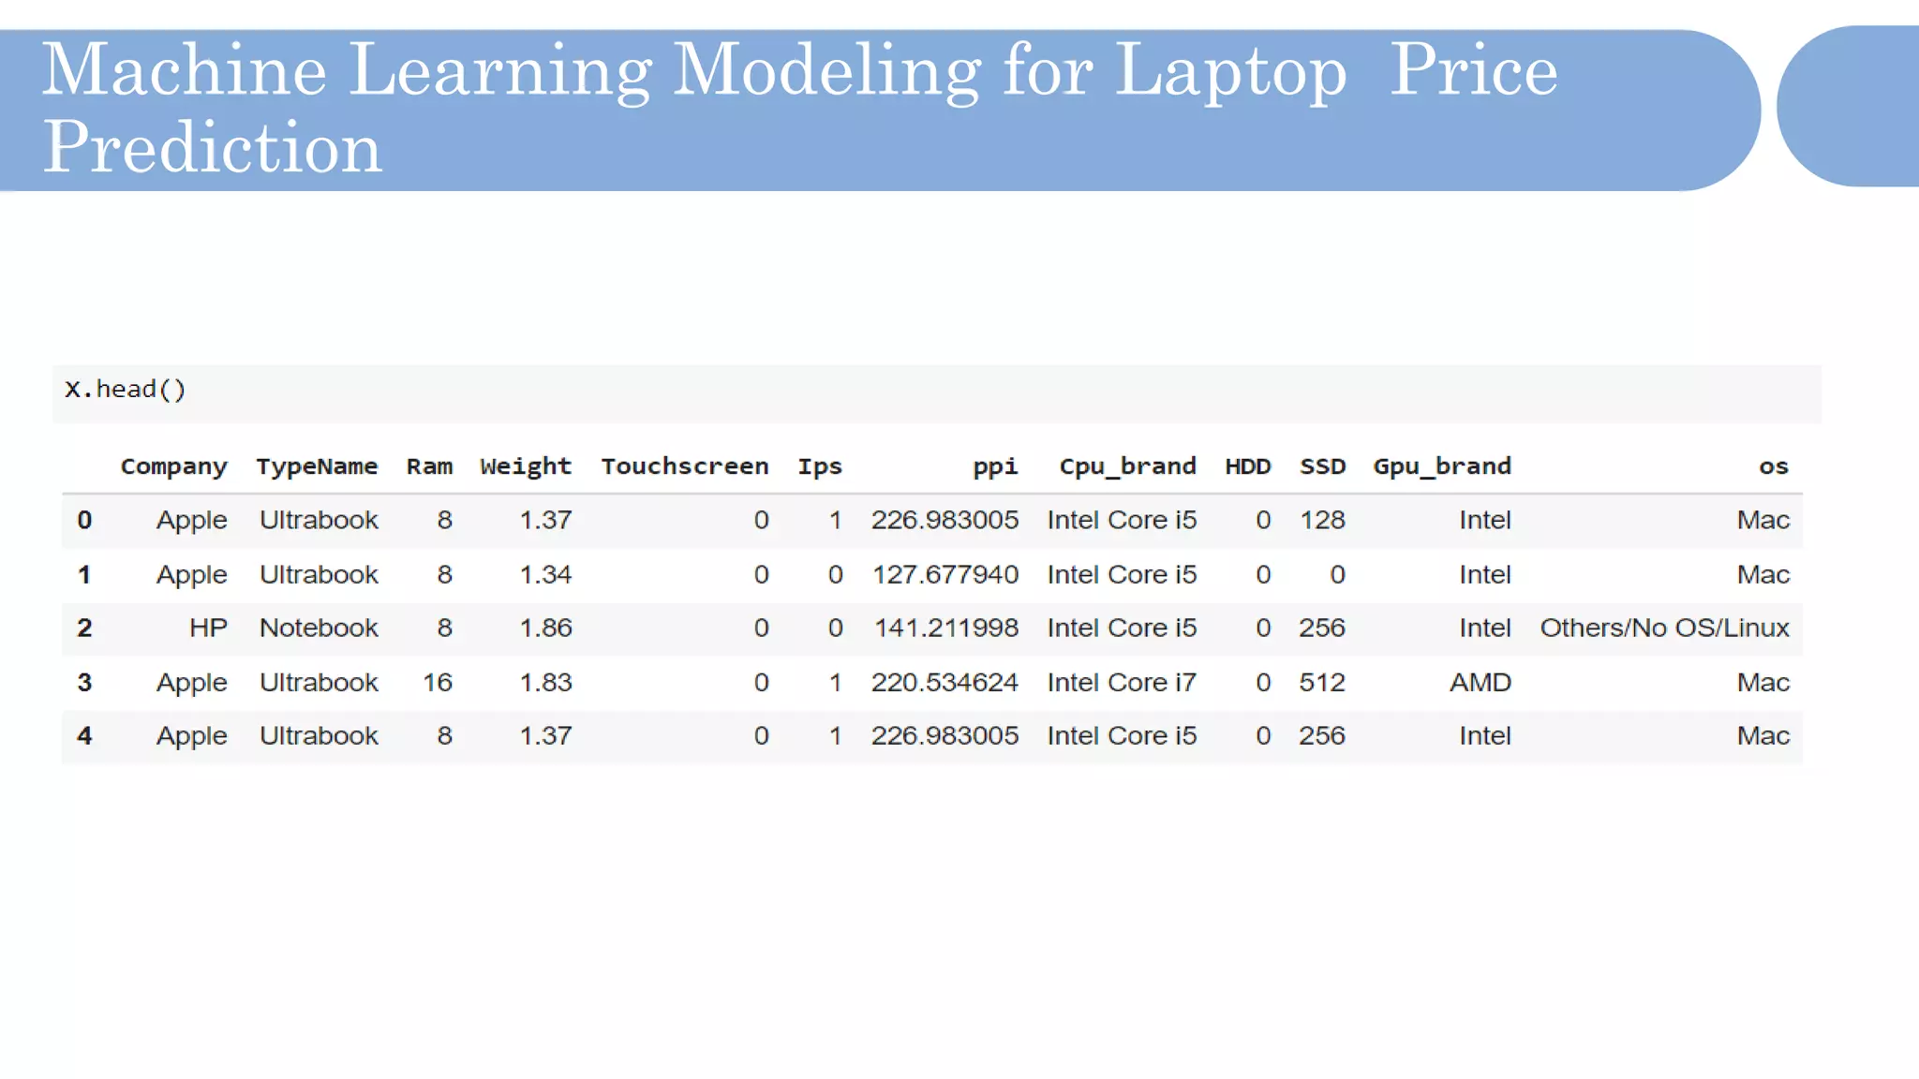
Task: Click Ultrabook in row 3
Action: point(319,682)
